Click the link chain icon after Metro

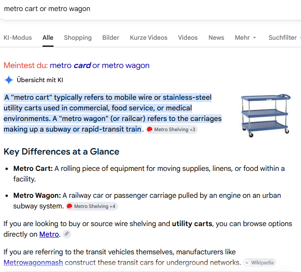[66, 234]
